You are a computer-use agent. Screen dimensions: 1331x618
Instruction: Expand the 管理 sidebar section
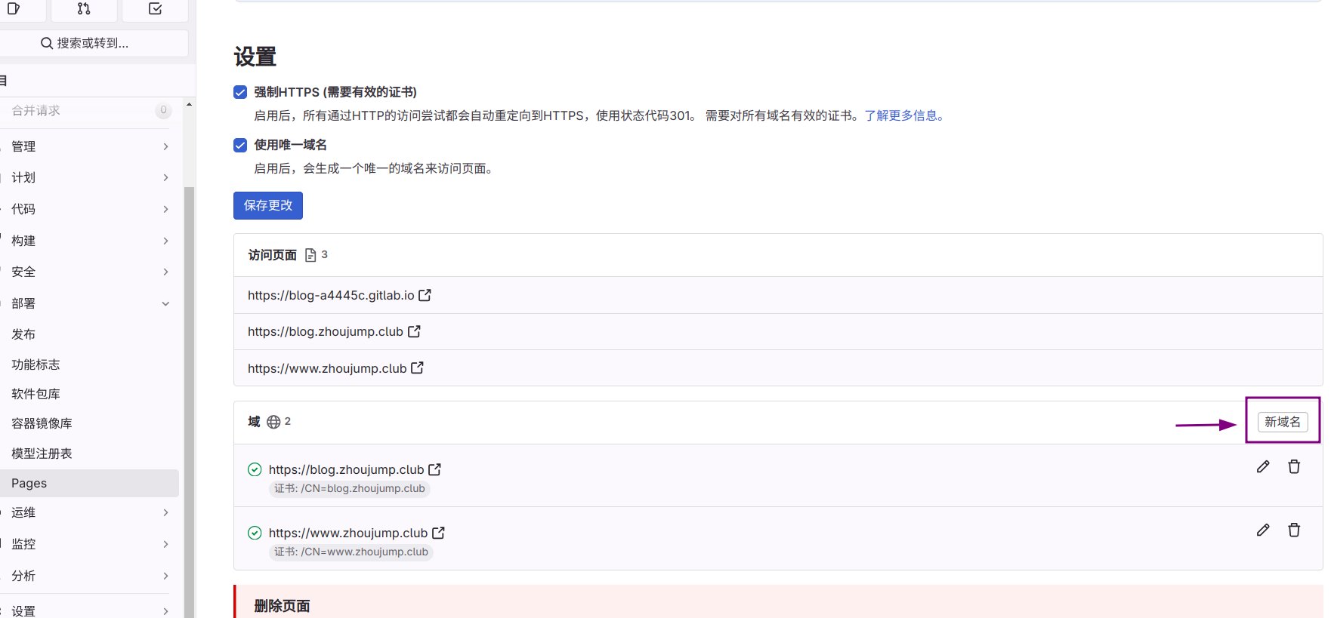[x=89, y=146]
